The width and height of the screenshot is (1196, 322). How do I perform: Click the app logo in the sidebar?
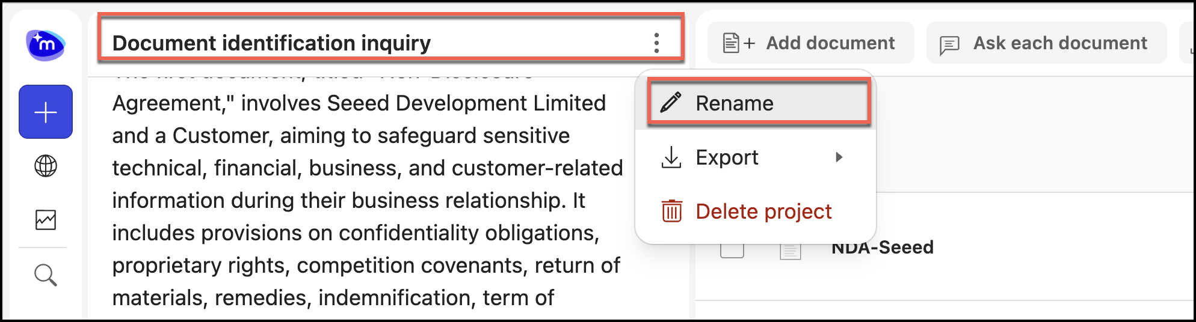click(x=46, y=44)
